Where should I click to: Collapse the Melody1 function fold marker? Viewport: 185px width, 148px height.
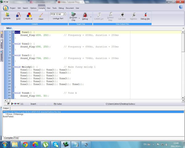(13, 67)
